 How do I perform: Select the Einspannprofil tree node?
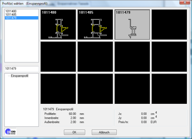pyautogui.click(x=19, y=76)
